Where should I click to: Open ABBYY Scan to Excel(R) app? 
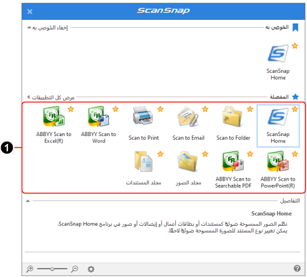(54, 125)
